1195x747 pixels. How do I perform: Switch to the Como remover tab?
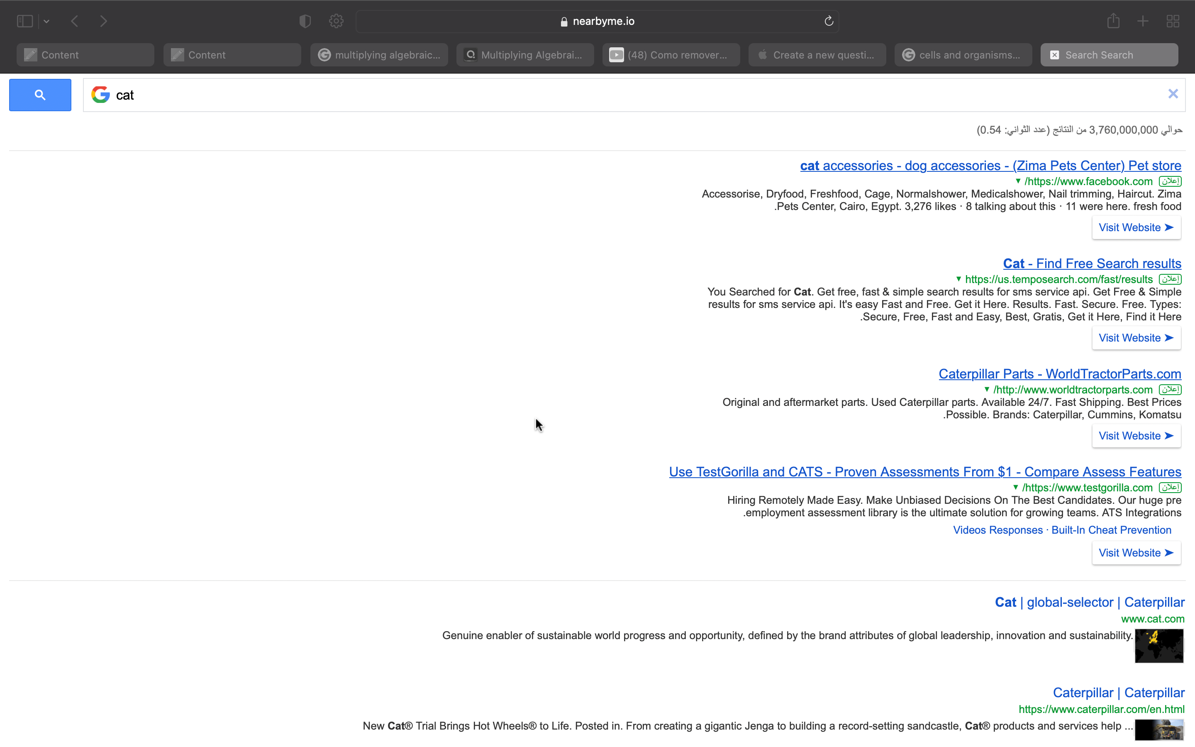[671, 55]
